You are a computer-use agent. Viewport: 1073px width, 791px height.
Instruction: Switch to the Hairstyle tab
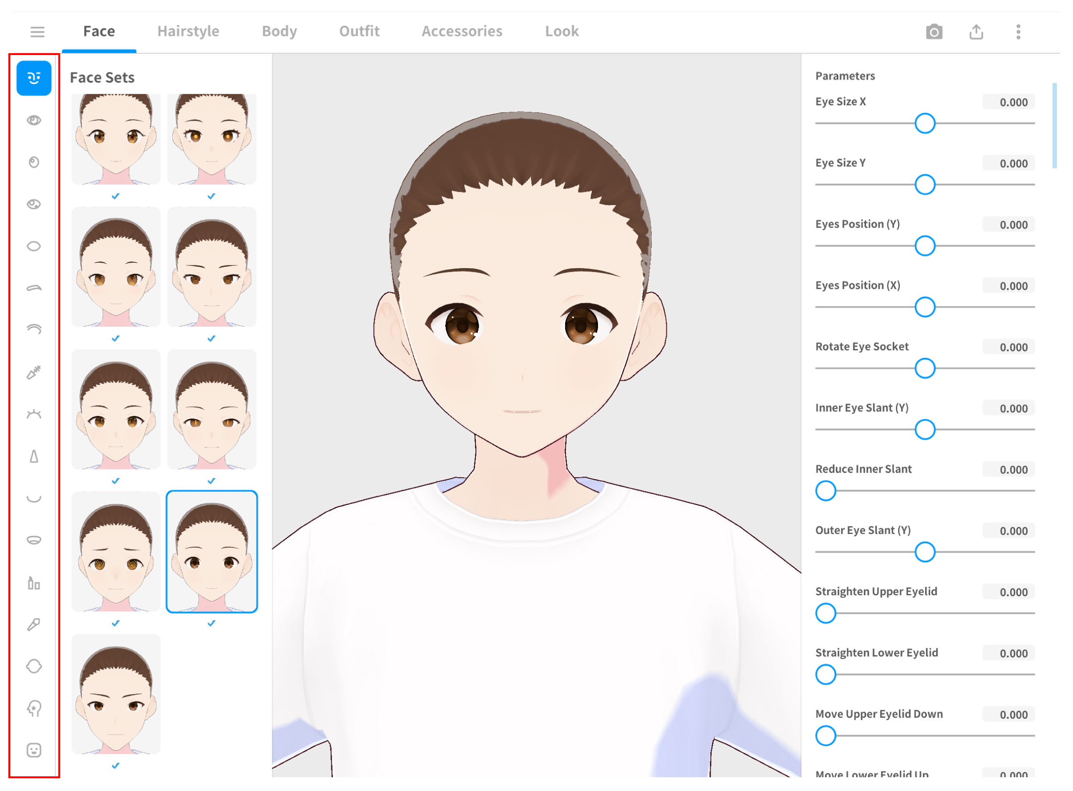(x=188, y=31)
